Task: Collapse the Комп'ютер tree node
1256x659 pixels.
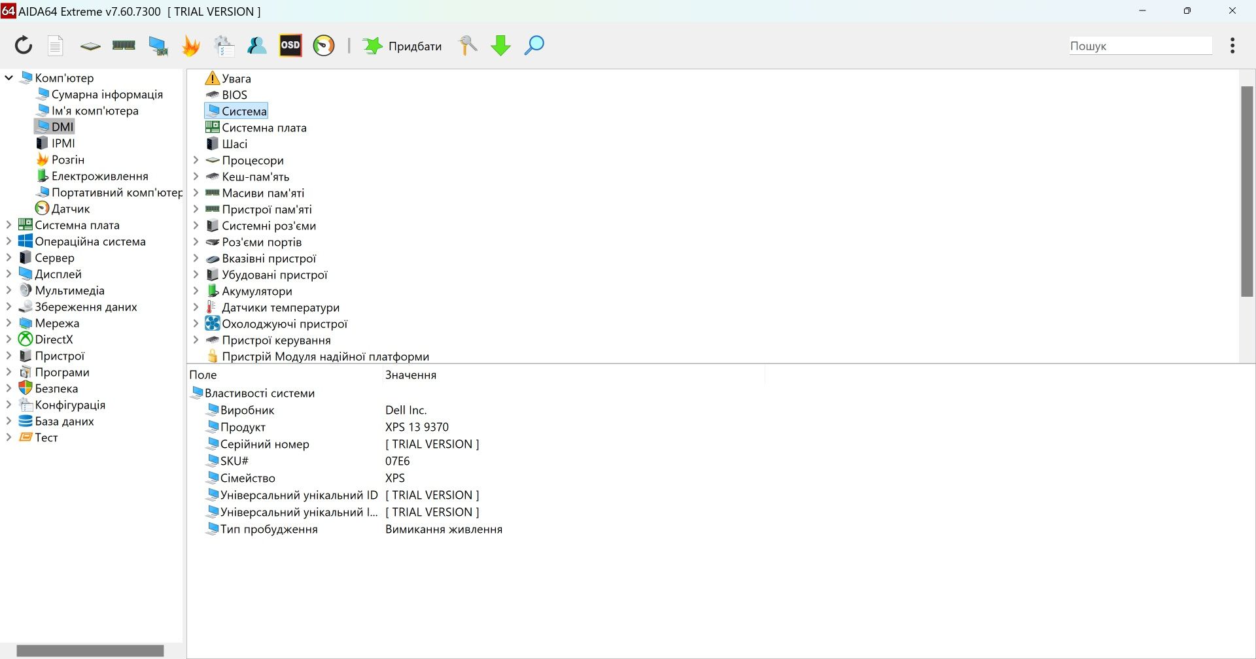Action: point(9,78)
